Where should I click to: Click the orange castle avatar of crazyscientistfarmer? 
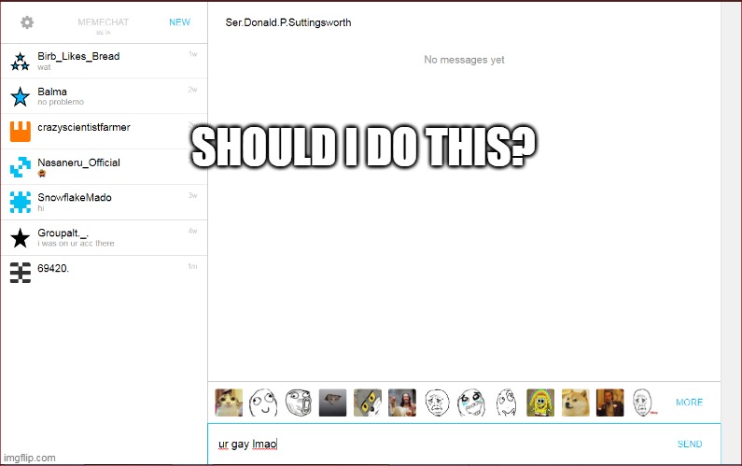[x=21, y=132]
